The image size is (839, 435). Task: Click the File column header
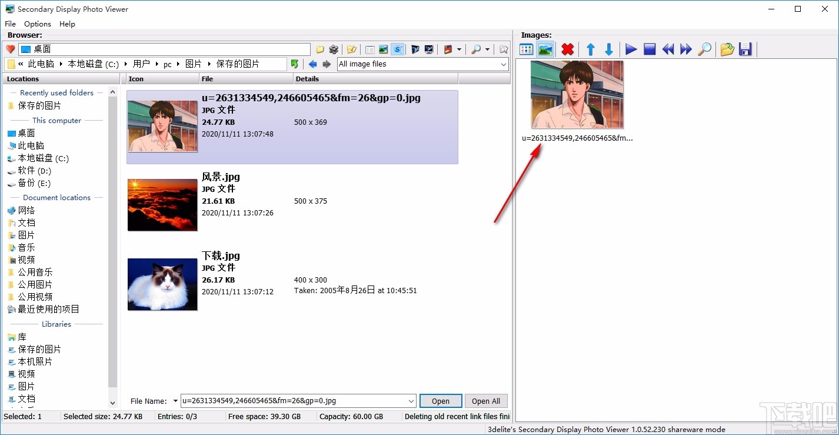pos(247,79)
